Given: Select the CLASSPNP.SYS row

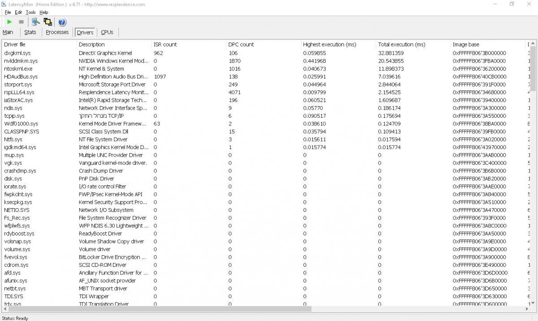Looking at the screenshot, I should tap(265, 132).
